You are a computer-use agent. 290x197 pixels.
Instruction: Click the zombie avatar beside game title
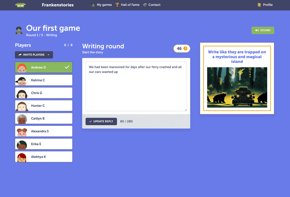coord(19,30)
